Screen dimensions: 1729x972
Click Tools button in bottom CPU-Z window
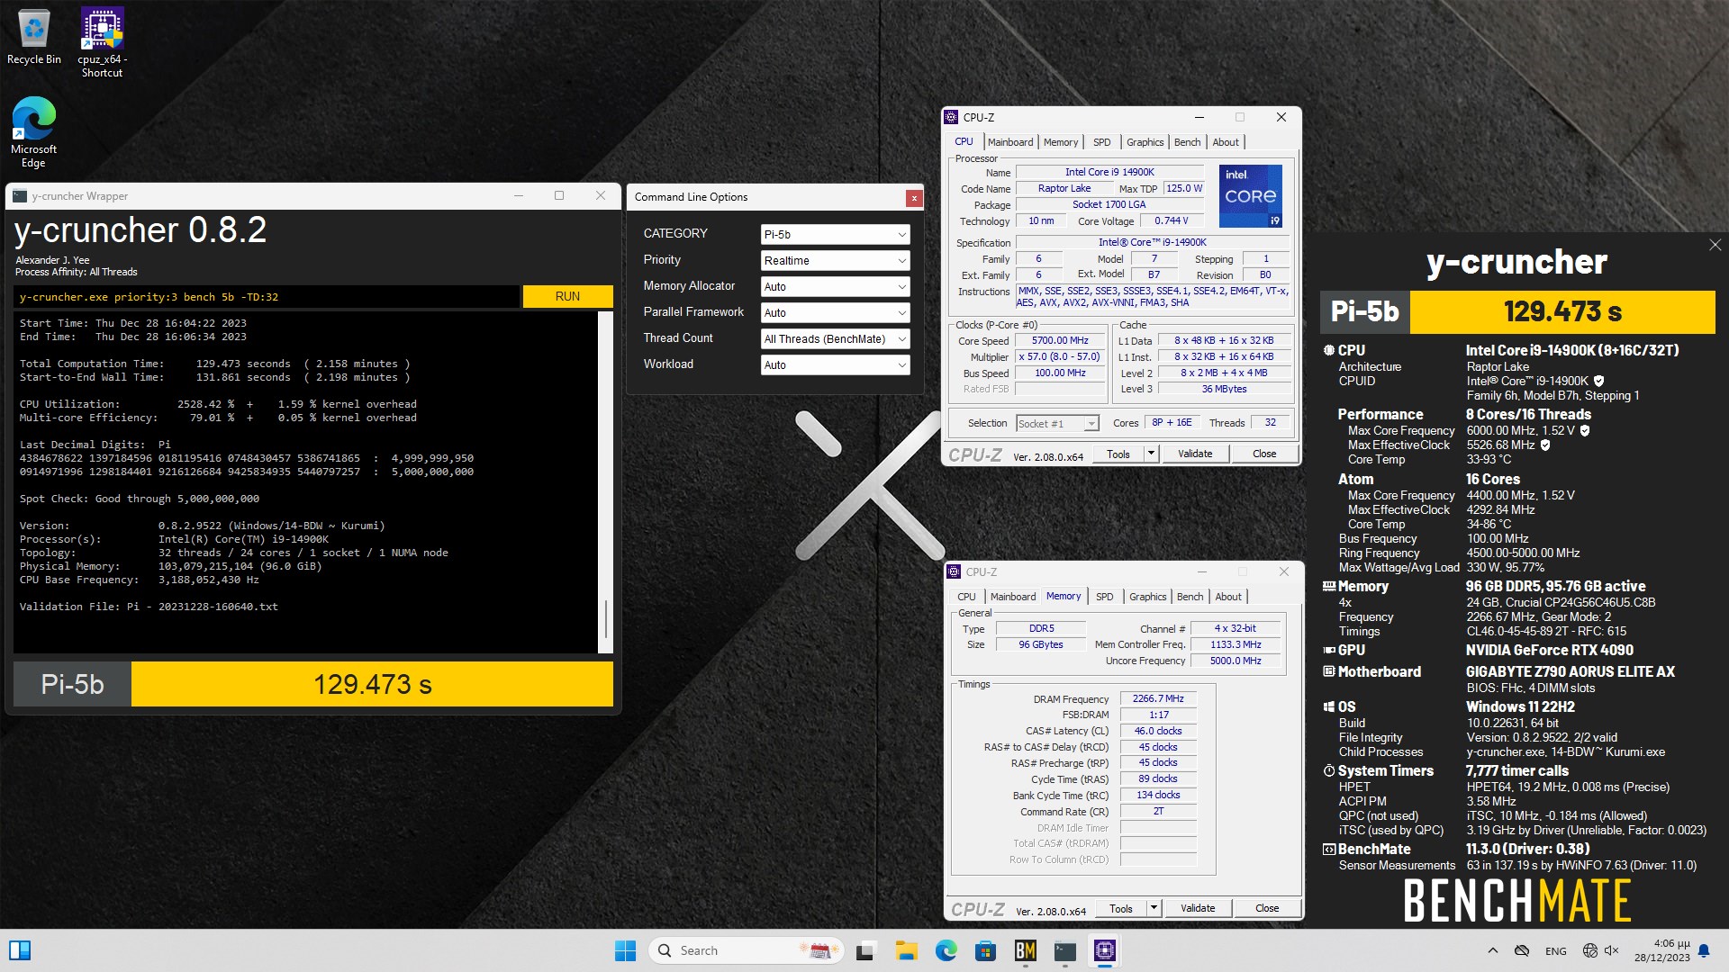coord(1121,908)
